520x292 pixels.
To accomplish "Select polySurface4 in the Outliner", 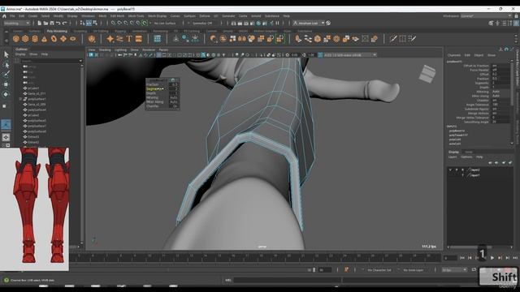I will click(37, 110).
